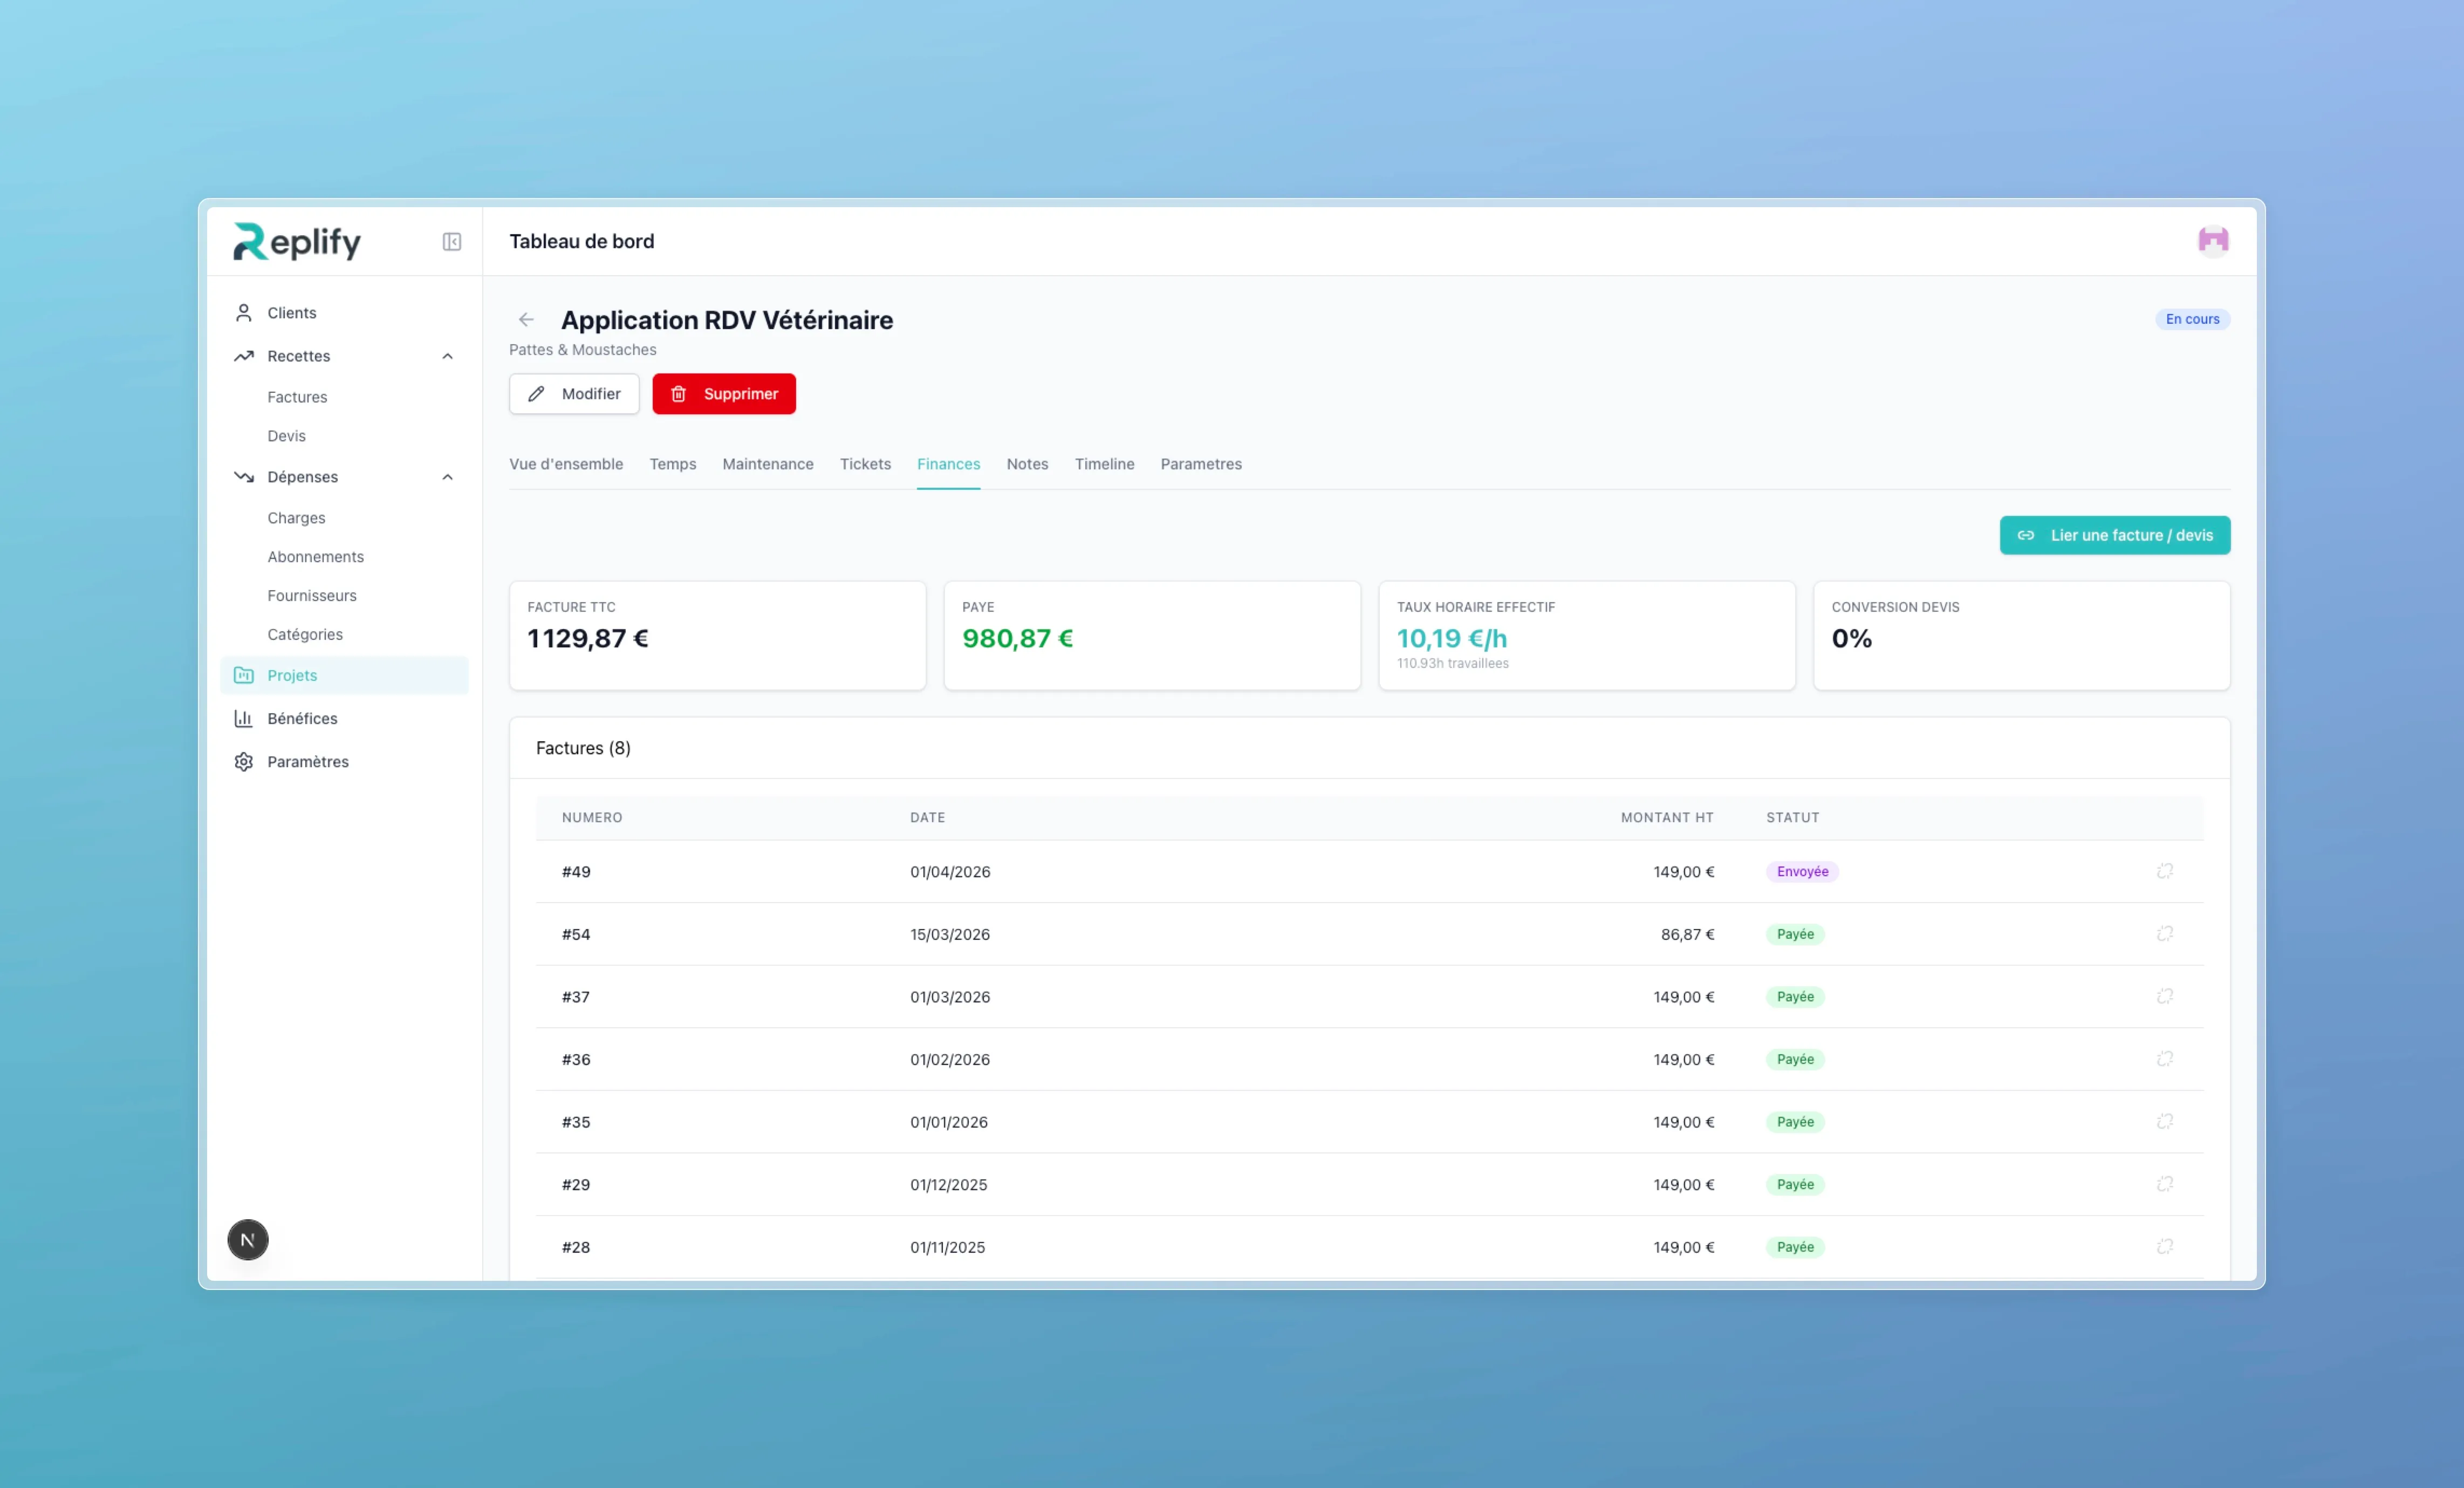Screen dimensions: 2464x1488
Task: Collapse the sidebar with the panel icon
Action: coord(451,242)
